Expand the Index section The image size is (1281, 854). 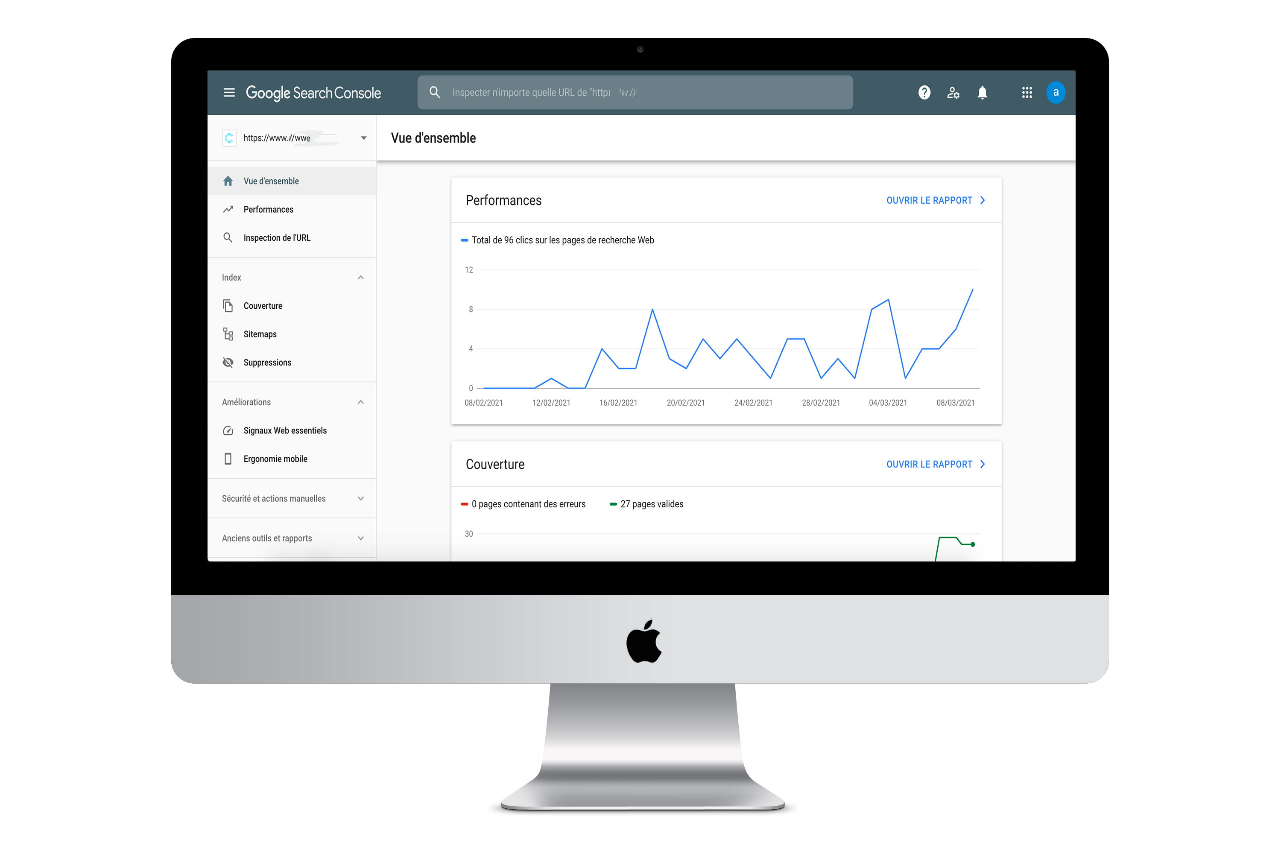[x=360, y=278]
